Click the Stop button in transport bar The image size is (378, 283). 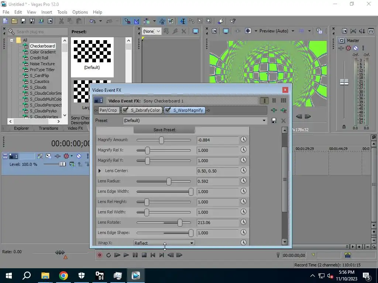(144, 255)
